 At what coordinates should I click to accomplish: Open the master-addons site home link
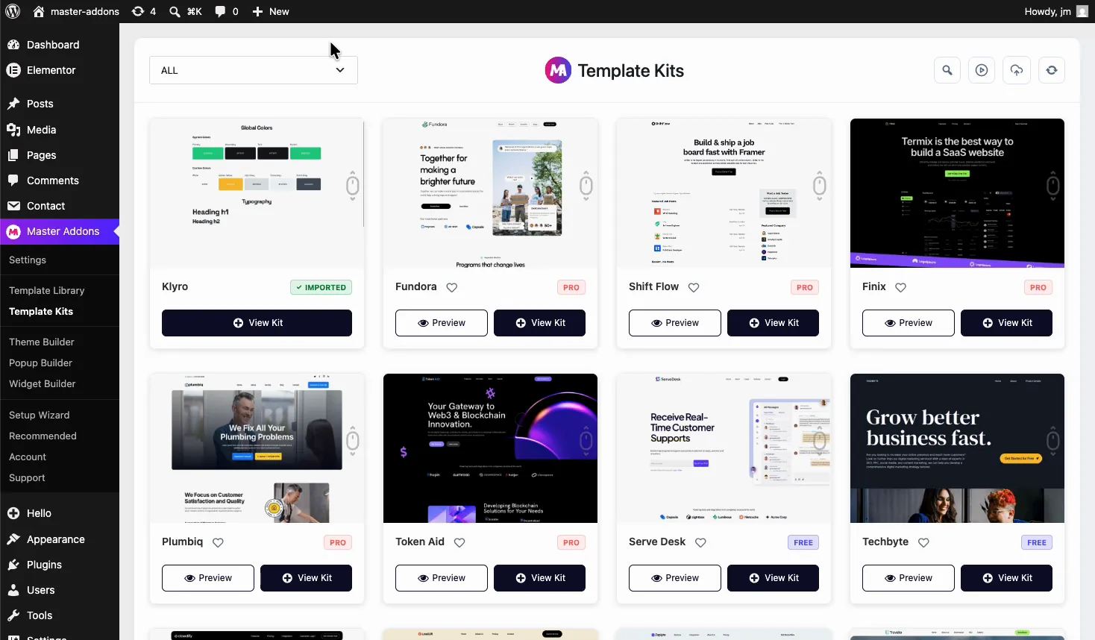(76, 11)
